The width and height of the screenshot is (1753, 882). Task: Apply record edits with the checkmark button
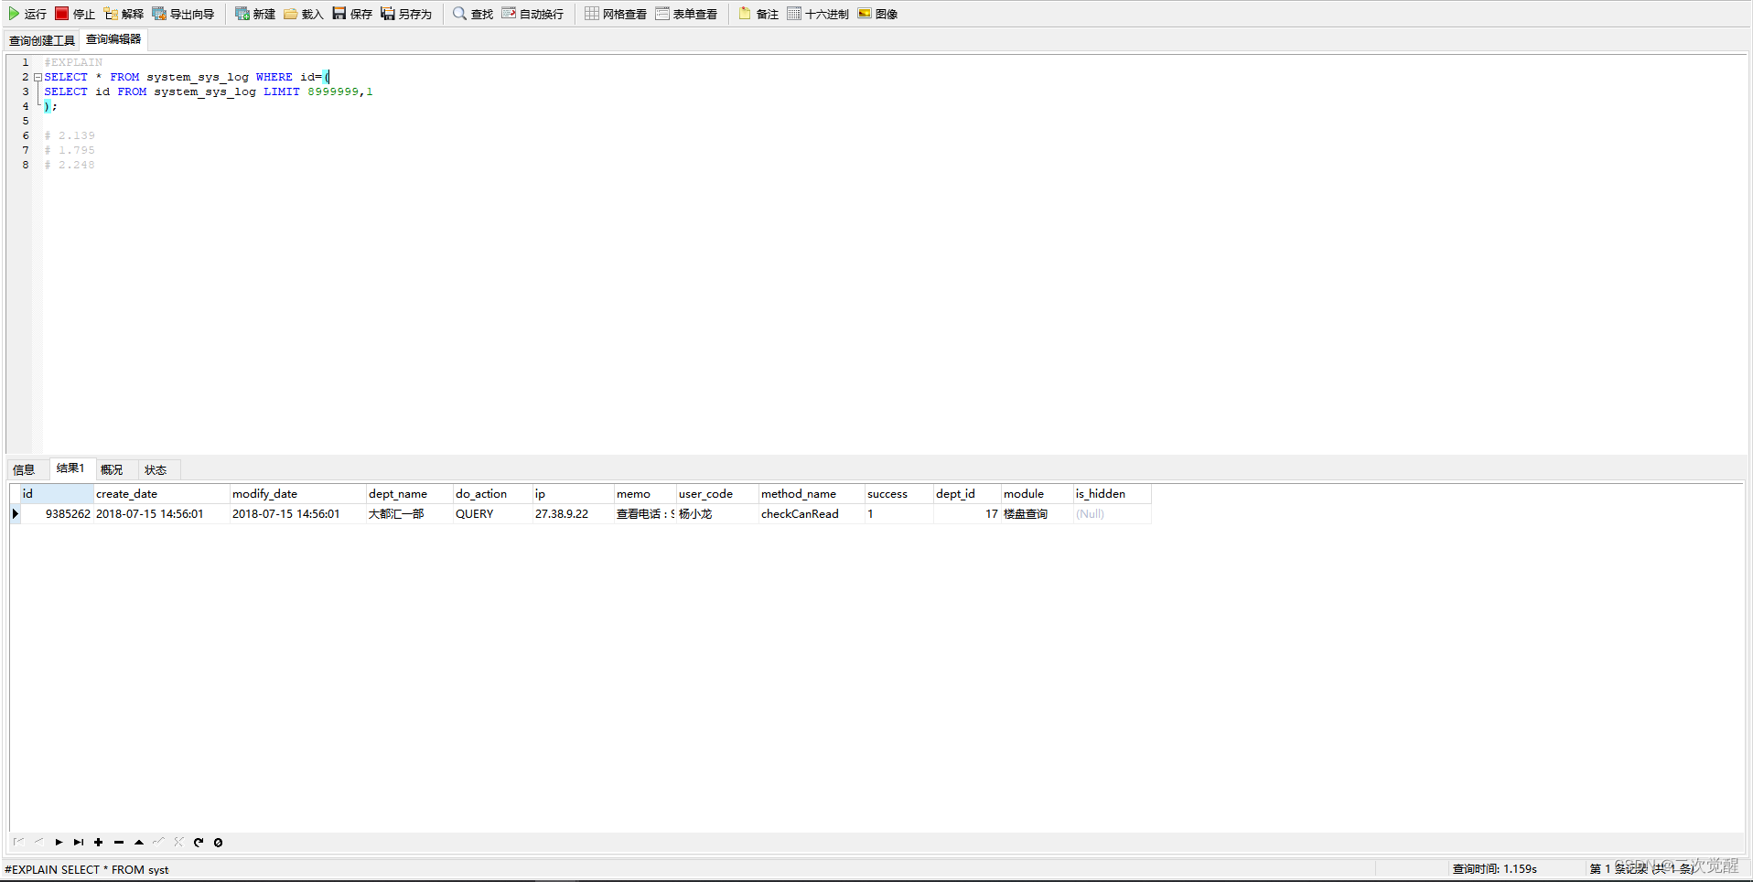[158, 842]
